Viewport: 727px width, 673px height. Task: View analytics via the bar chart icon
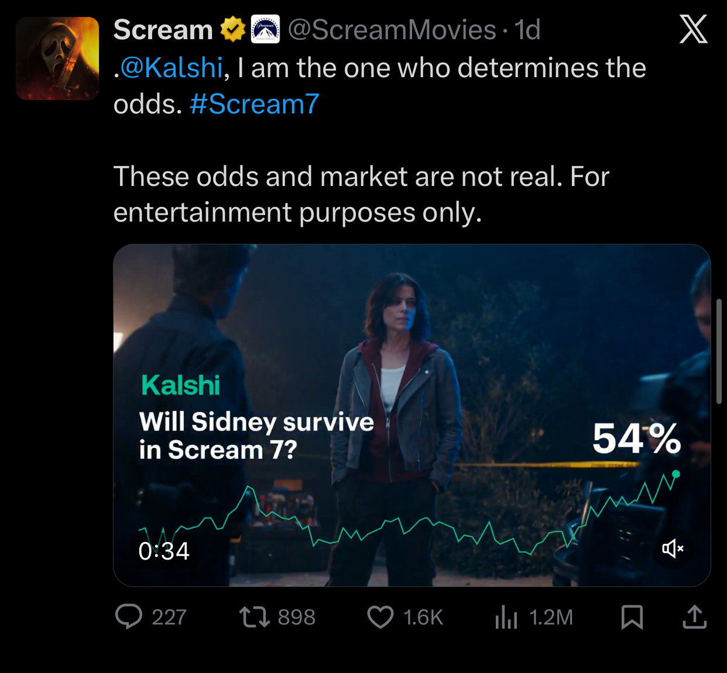pos(506,617)
